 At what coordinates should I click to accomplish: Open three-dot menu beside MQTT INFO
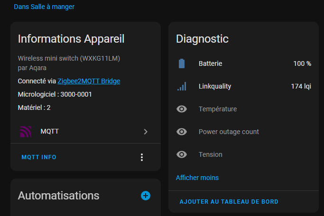pos(142,157)
